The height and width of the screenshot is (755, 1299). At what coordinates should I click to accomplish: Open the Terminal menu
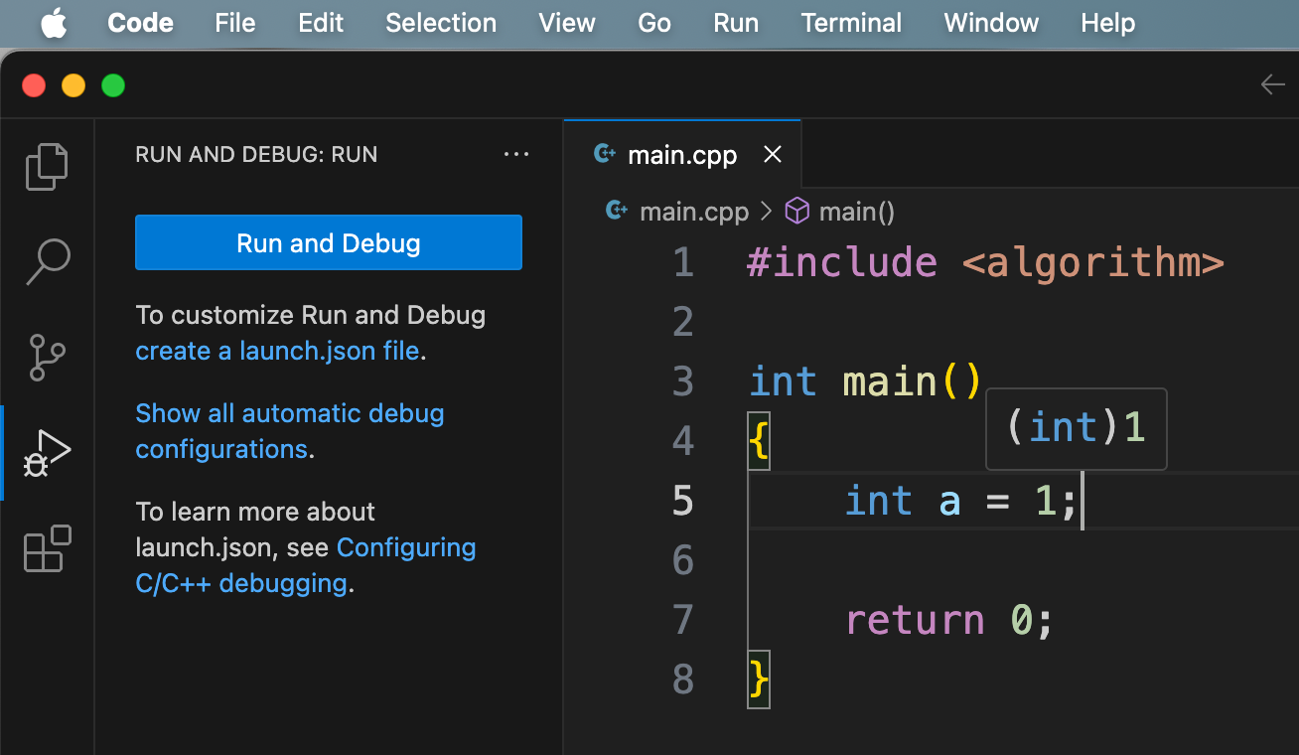click(851, 23)
